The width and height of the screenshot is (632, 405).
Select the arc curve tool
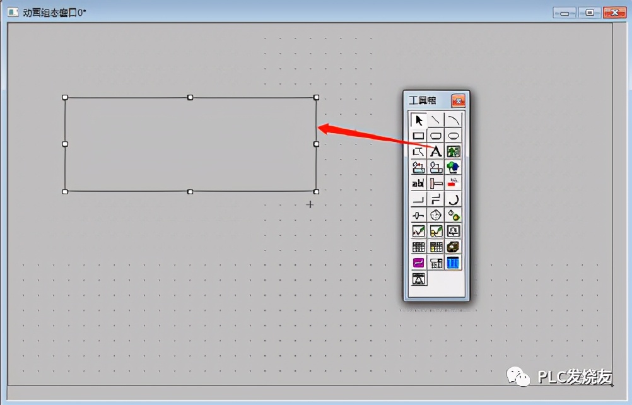click(x=454, y=120)
